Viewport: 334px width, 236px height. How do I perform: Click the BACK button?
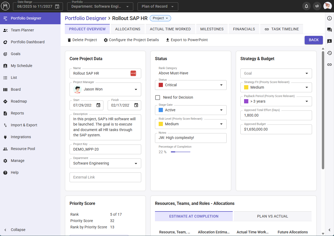coord(314,40)
